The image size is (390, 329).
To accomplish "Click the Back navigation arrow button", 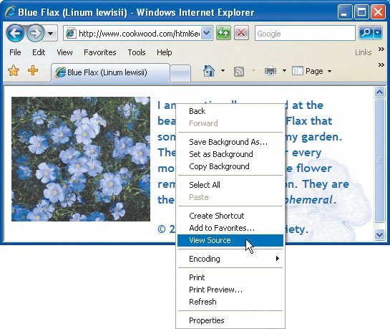I will (x=15, y=33).
